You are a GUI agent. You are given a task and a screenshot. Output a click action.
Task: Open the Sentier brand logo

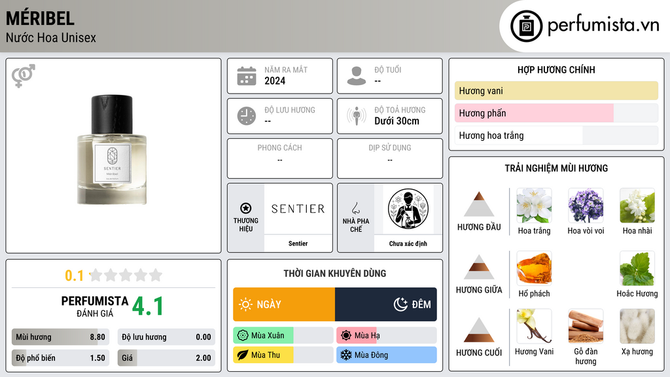coord(298,209)
